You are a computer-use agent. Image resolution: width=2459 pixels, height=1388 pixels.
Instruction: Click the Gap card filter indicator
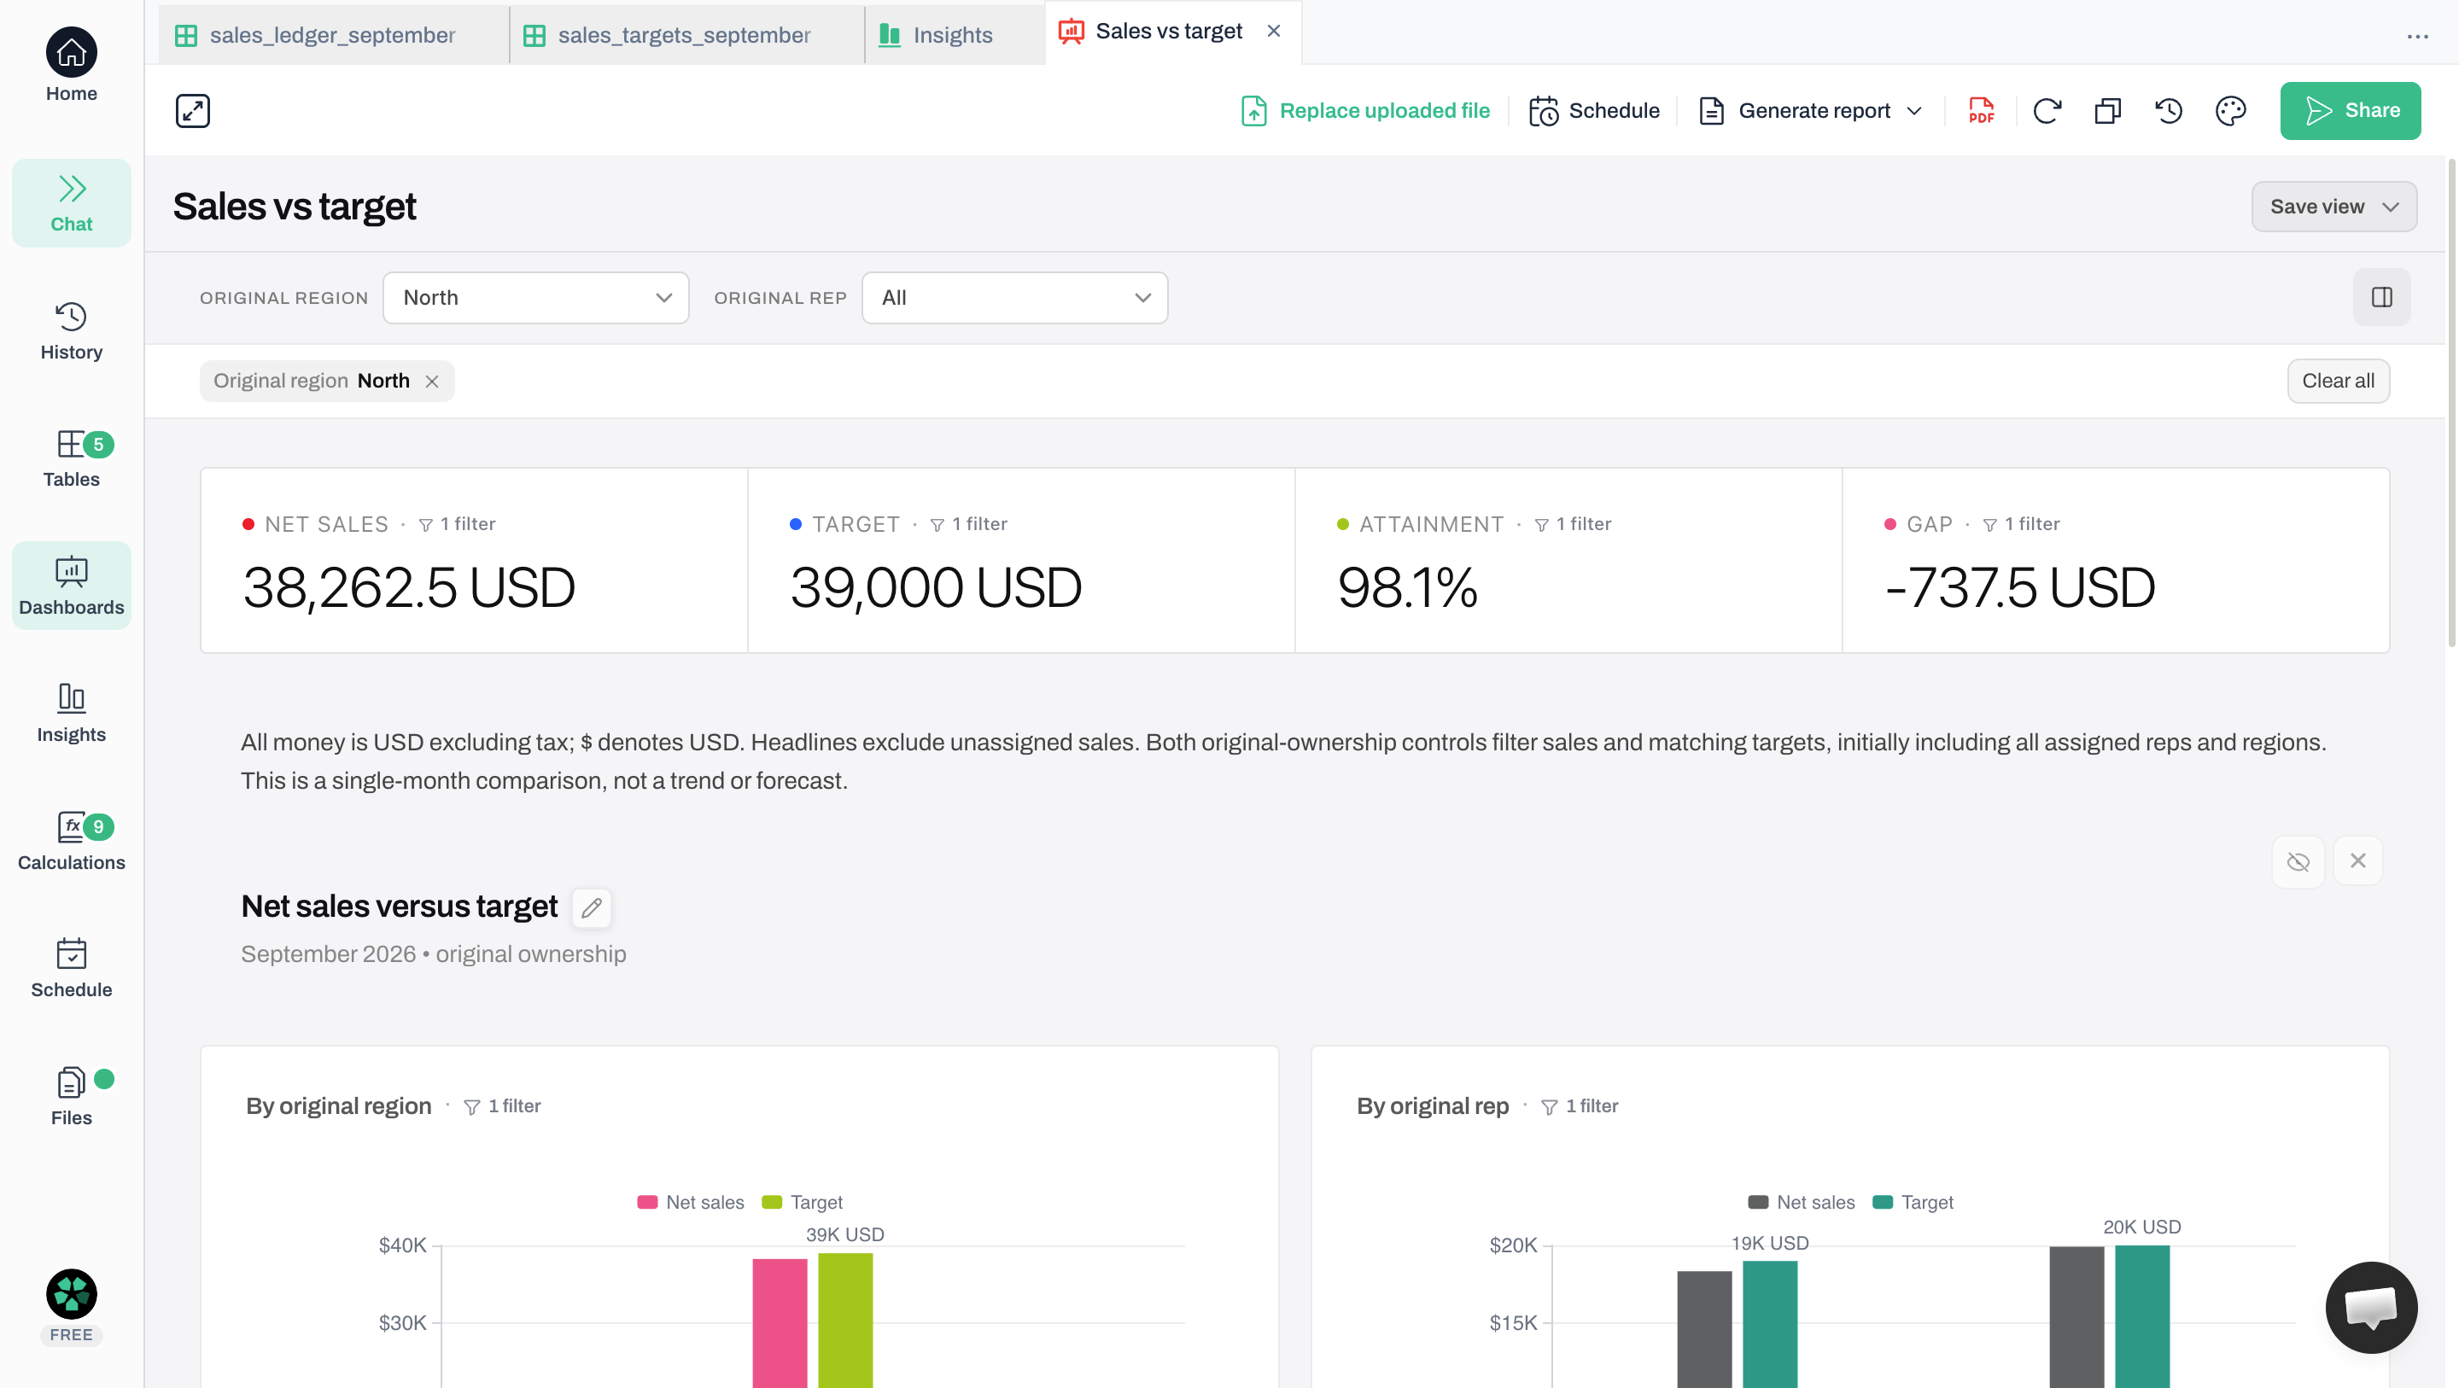[2021, 524]
